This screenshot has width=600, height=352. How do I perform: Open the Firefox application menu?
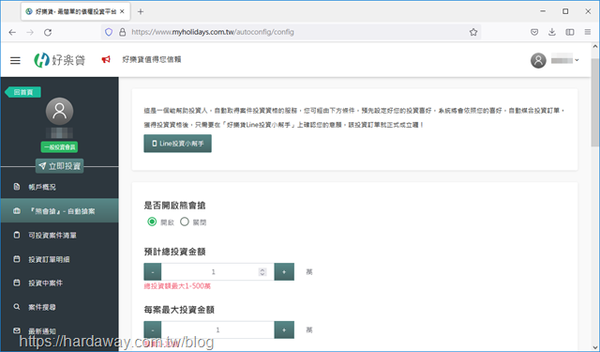tap(588, 32)
